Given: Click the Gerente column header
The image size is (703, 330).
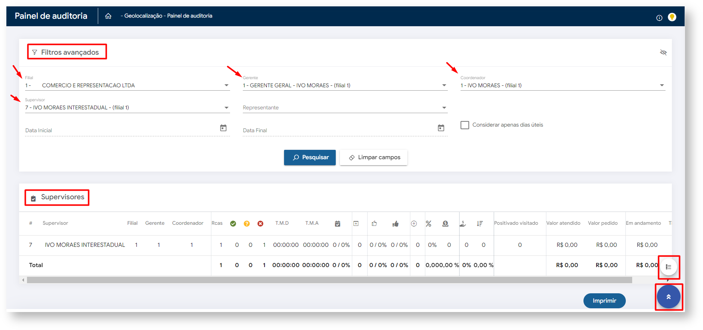Looking at the screenshot, I should 155,223.
